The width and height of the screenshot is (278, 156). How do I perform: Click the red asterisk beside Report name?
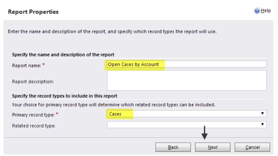click(43, 65)
